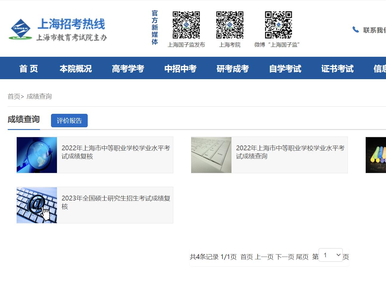Click the 上海国子监发布 QR code
Screen dimensions: 386x285
coord(186,25)
